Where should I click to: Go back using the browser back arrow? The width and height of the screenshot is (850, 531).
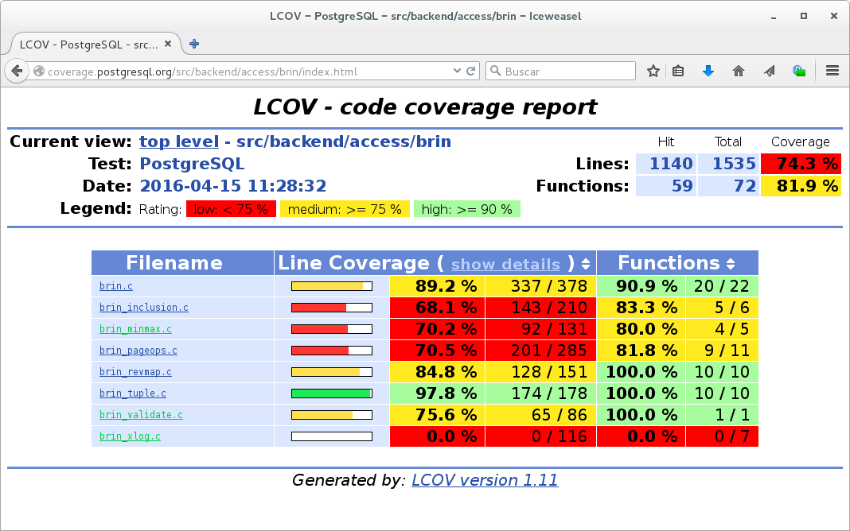(18, 71)
